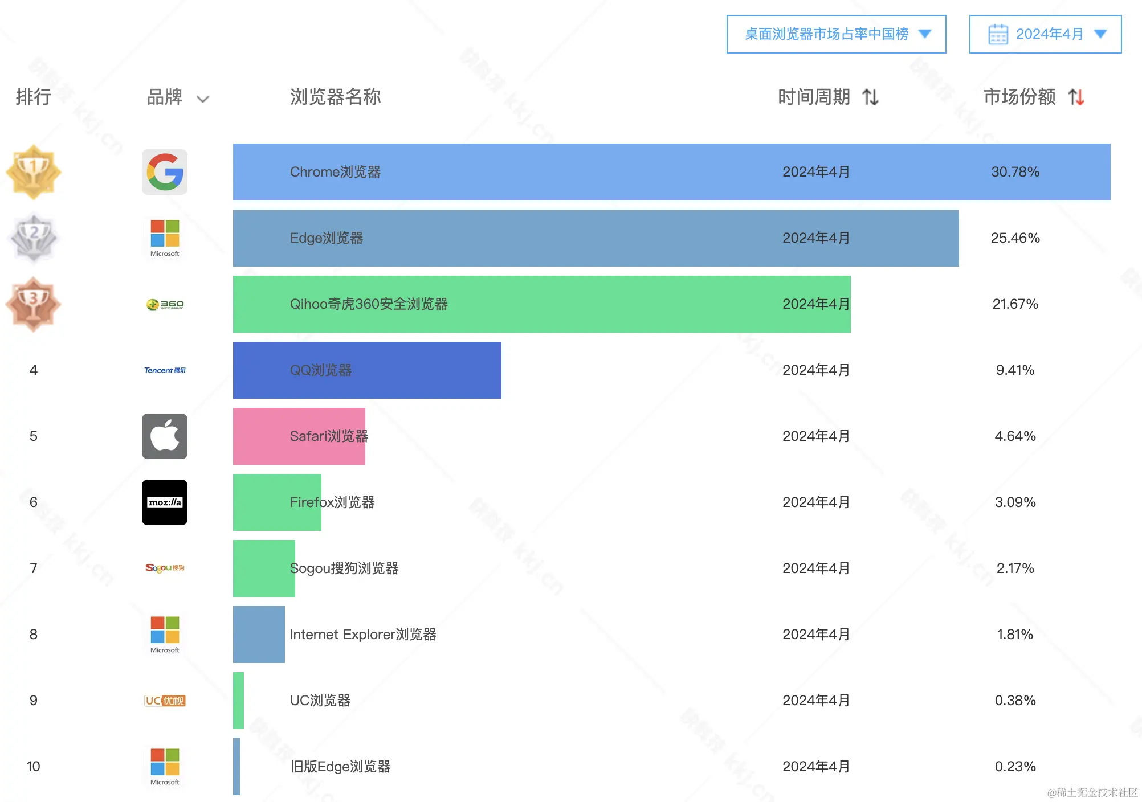
Task: Click the pink Safari market share bar
Action: pos(259,436)
